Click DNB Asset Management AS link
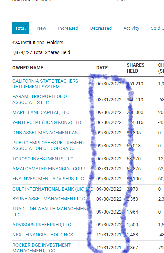Image resolution: width=164 pixels, height=253 pixels. 45,133
